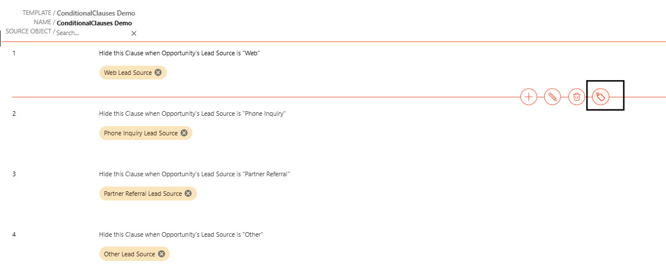Screen dimensions: 666x269
Task: Open the ConditionalClauses Demo template link
Action: click(96, 13)
